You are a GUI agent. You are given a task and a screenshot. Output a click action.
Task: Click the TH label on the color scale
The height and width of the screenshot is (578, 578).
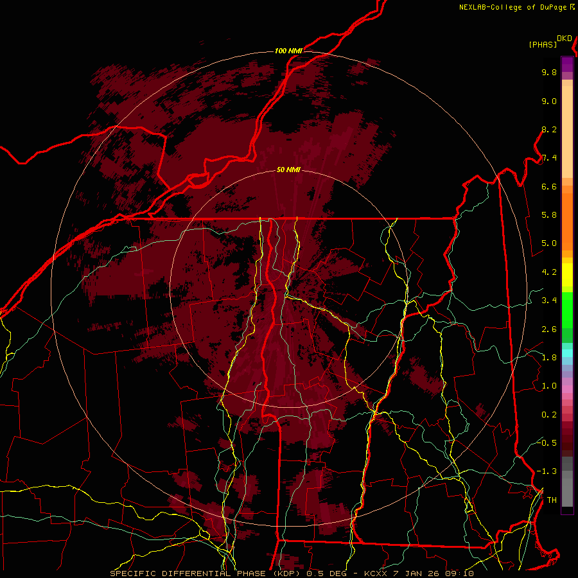click(552, 500)
